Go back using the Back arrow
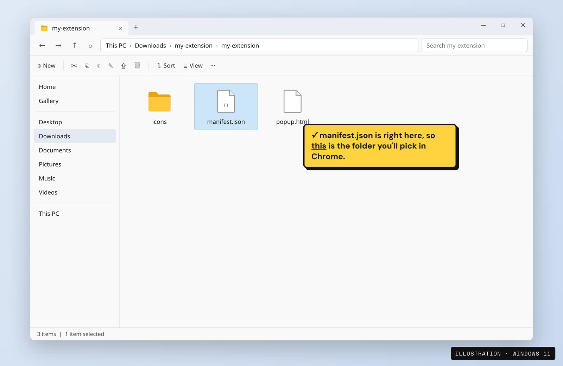Viewport: 563px width, 366px height. 42,45
